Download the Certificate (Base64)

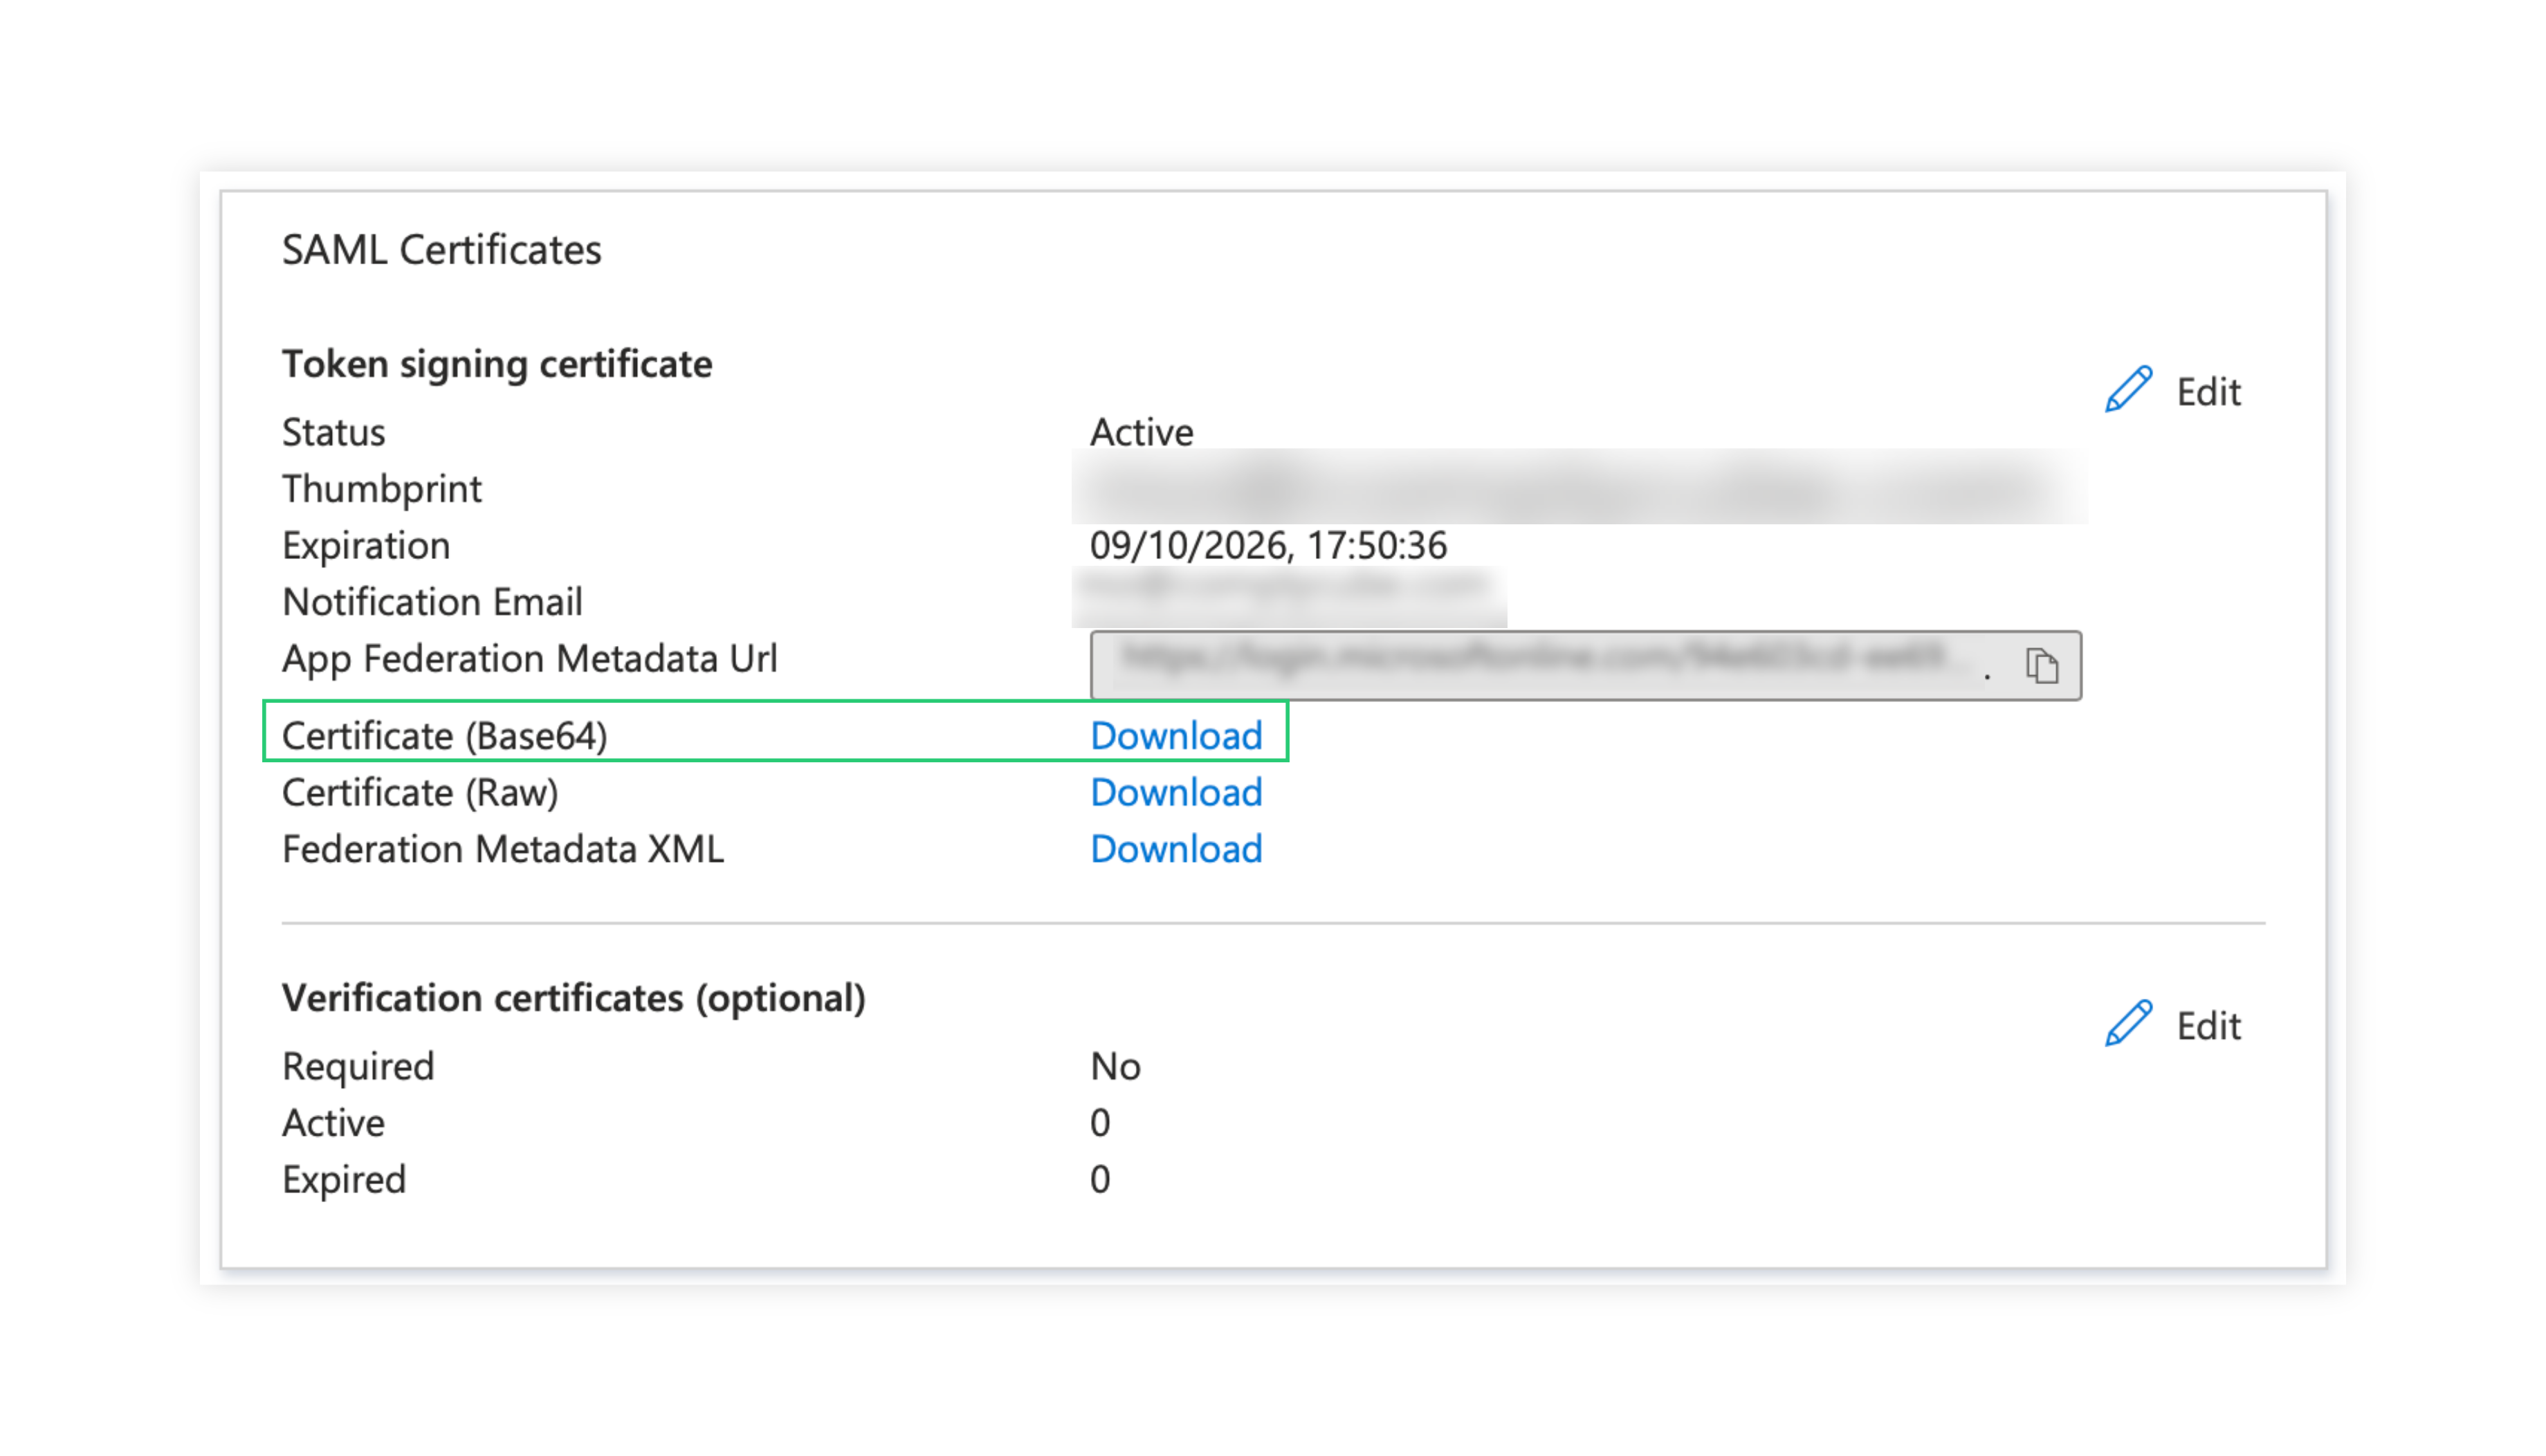tap(1176, 736)
